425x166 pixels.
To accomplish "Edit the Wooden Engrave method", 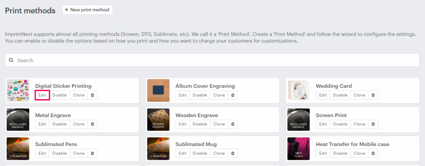I will tap(183, 124).
